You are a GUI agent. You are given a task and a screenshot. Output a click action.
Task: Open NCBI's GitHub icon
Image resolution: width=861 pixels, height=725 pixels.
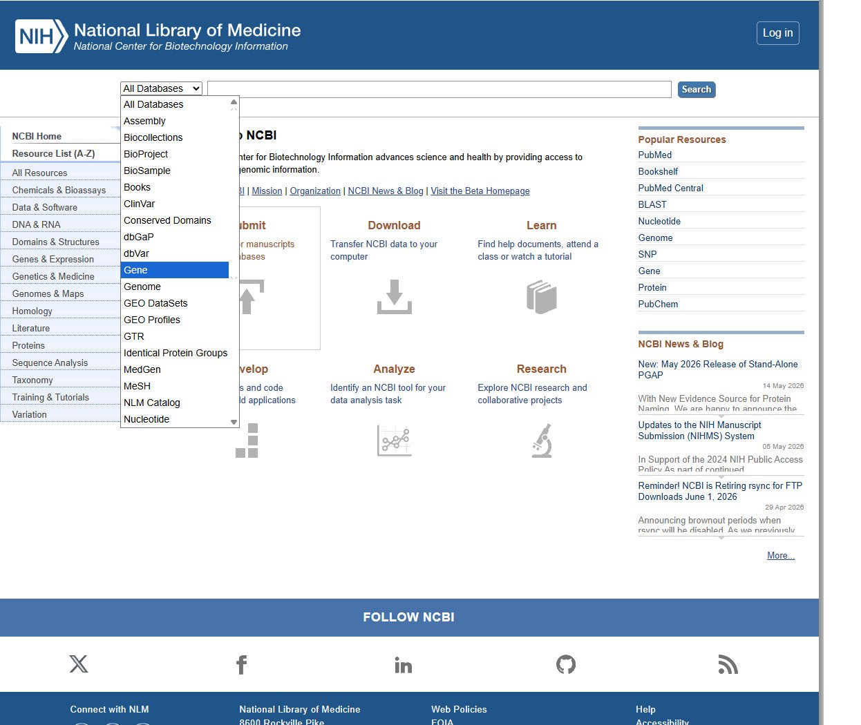click(566, 664)
